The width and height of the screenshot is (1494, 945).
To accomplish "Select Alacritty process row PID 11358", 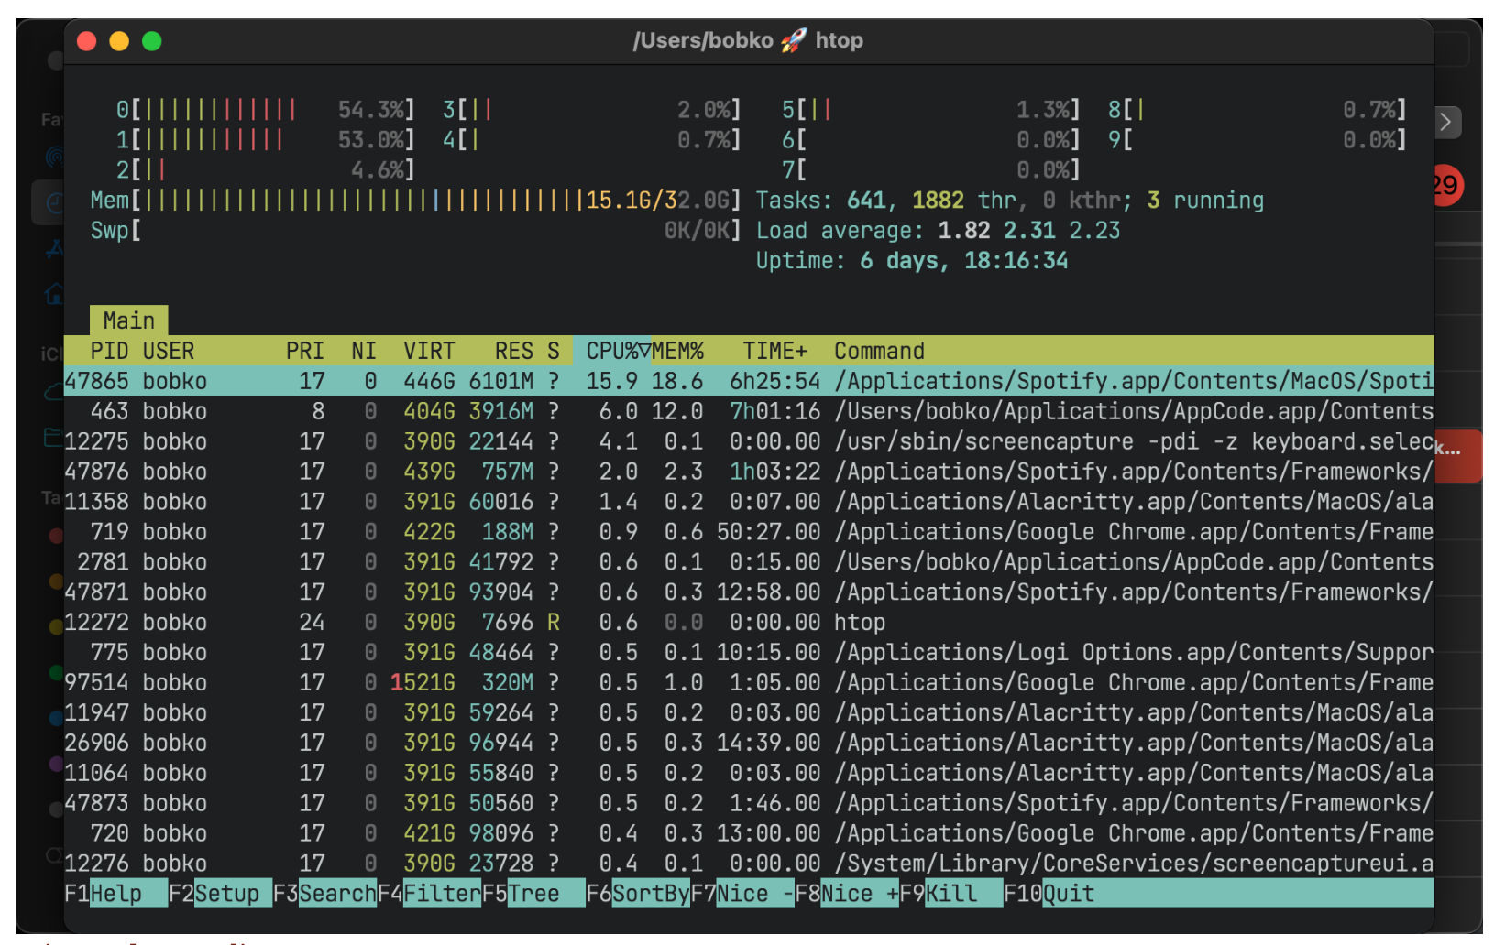I will [749, 502].
